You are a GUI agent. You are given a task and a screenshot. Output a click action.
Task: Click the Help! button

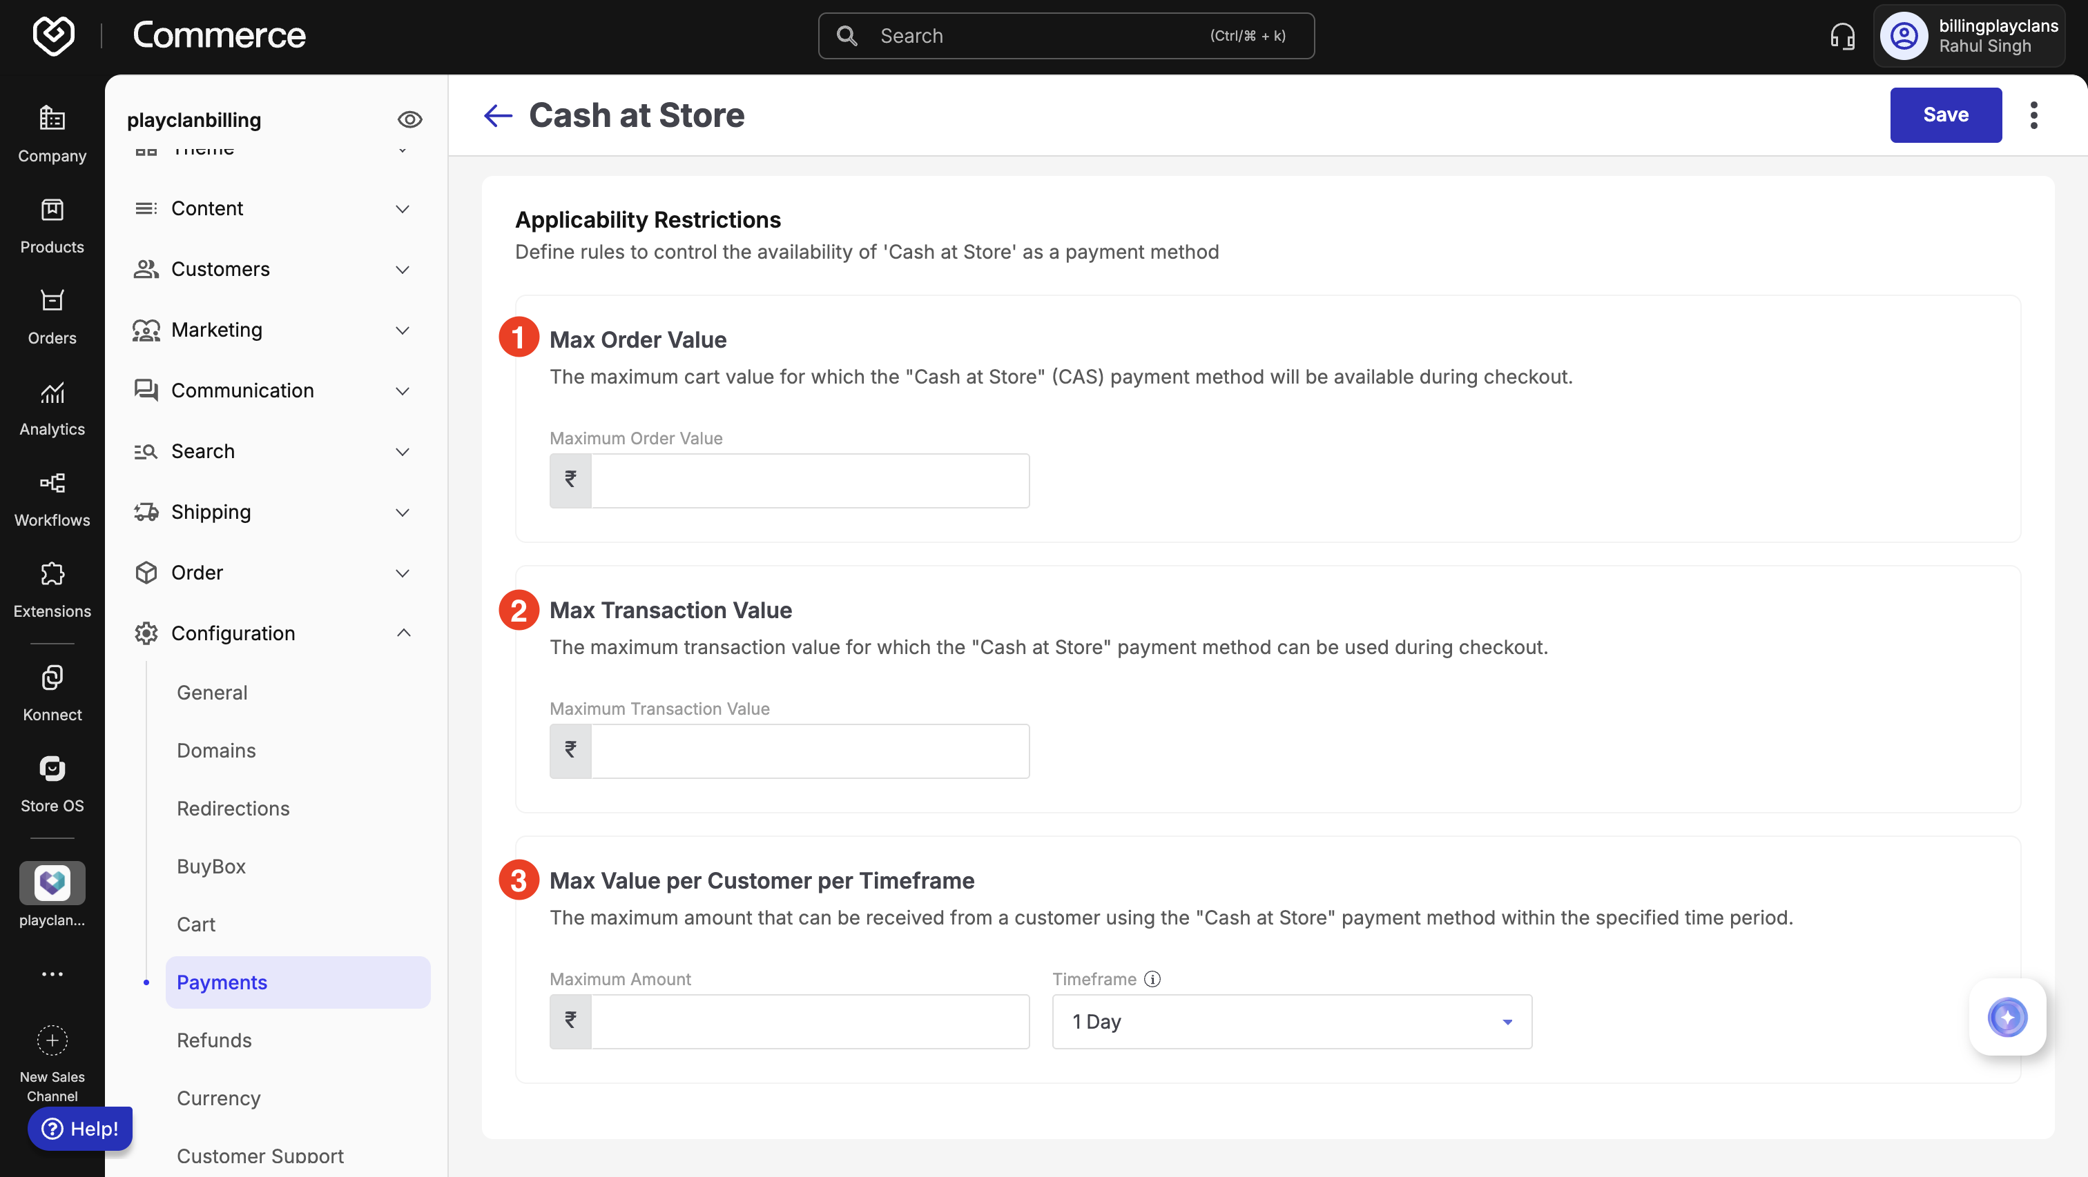tap(79, 1129)
